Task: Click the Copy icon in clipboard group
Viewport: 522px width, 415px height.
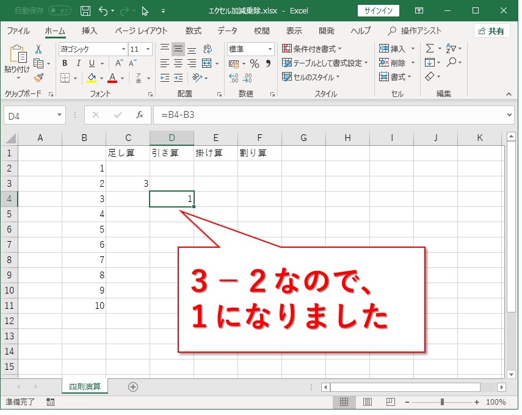Action: pos(38,63)
